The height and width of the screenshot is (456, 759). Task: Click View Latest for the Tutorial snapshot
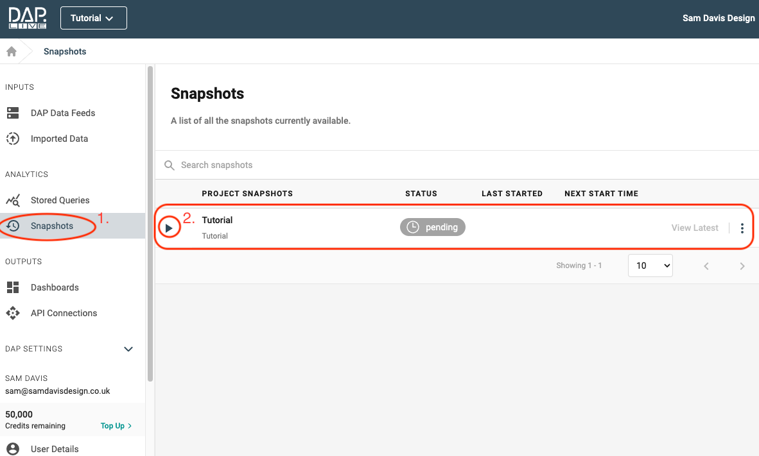coord(695,228)
